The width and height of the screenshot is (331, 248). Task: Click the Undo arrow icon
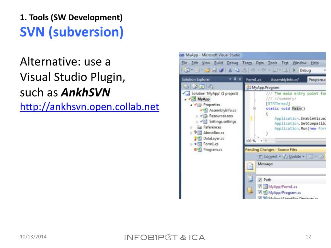point(253,70)
